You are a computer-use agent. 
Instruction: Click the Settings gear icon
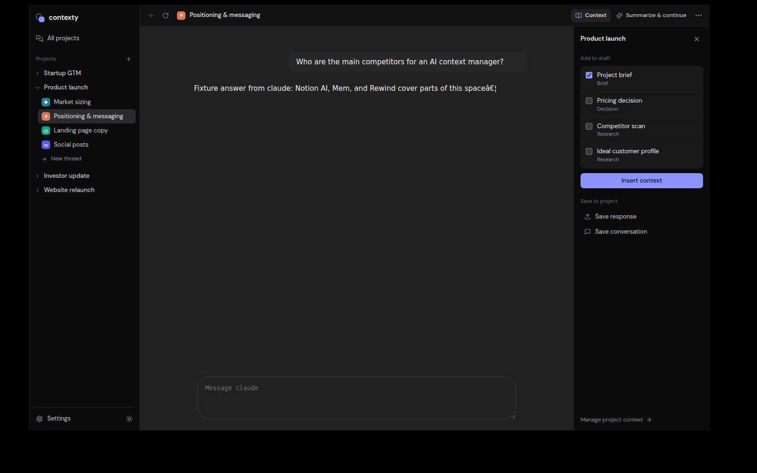point(39,419)
